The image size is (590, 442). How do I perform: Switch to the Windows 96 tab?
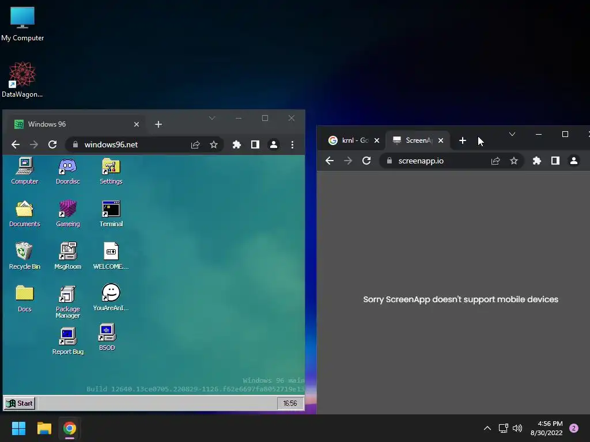[76, 124]
